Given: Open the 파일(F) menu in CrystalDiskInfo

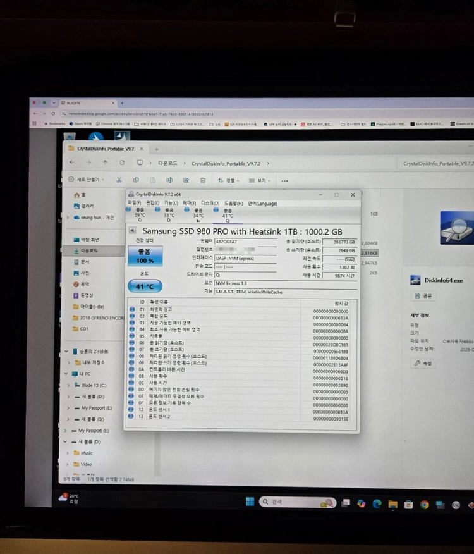Looking at the screenshot, I should click(134, 203).
